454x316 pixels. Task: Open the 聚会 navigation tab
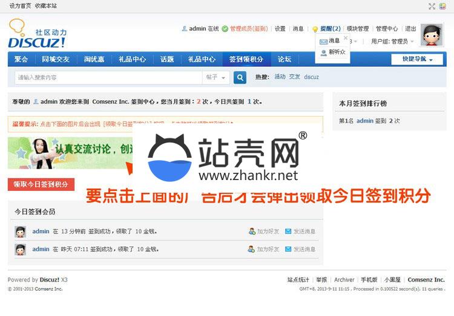point(21,59)
